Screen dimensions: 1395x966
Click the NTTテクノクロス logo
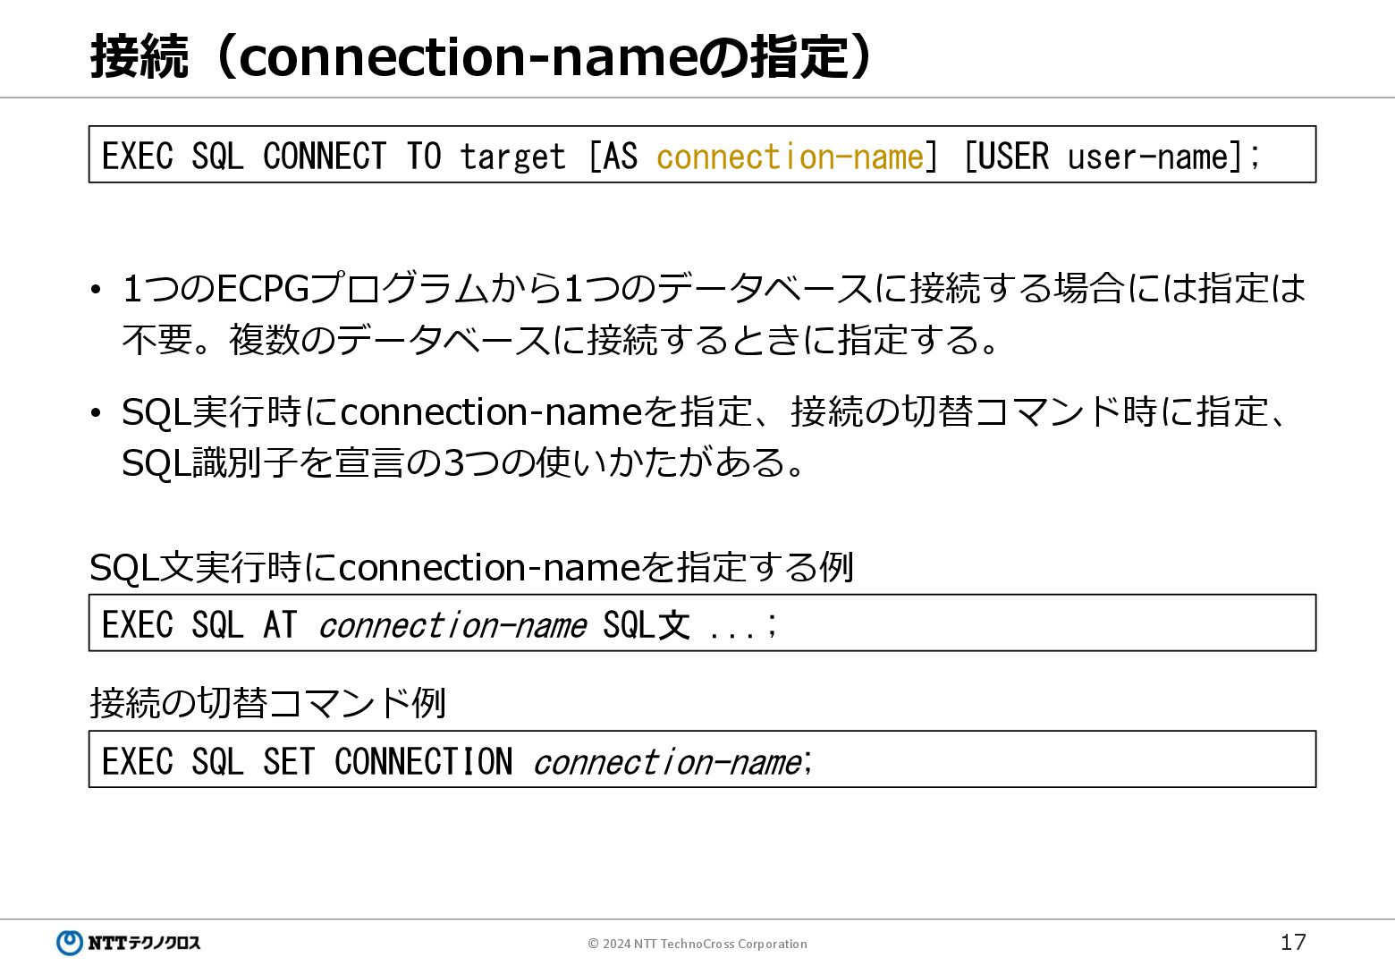(x=129, y=943)
